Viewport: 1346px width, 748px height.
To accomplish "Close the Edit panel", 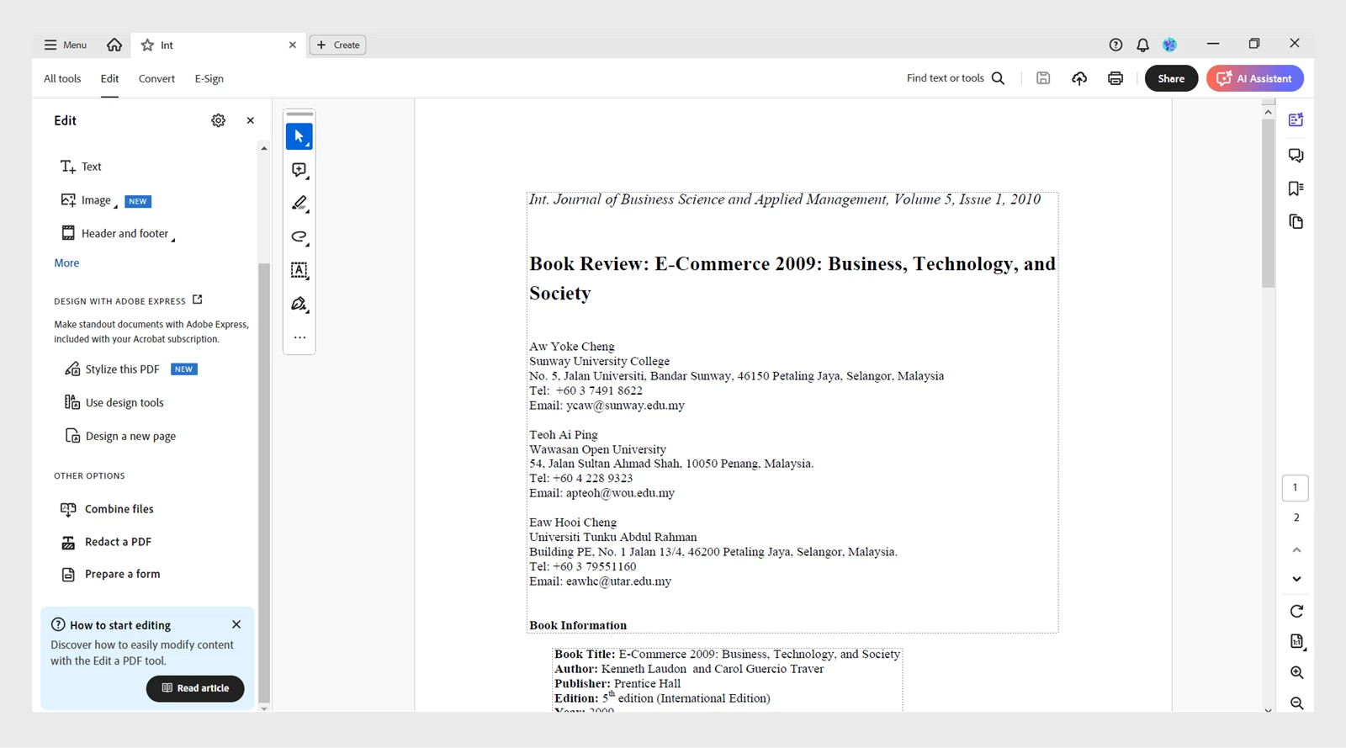I will 250,120.
